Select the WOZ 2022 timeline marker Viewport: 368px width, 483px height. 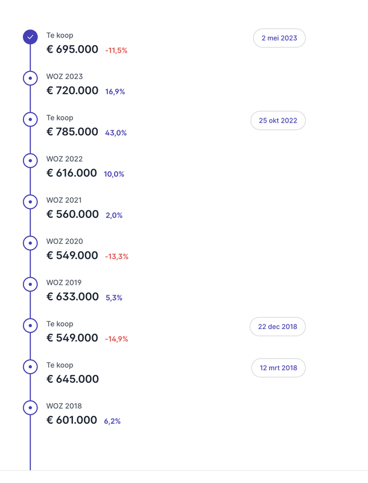coord(30,161)
